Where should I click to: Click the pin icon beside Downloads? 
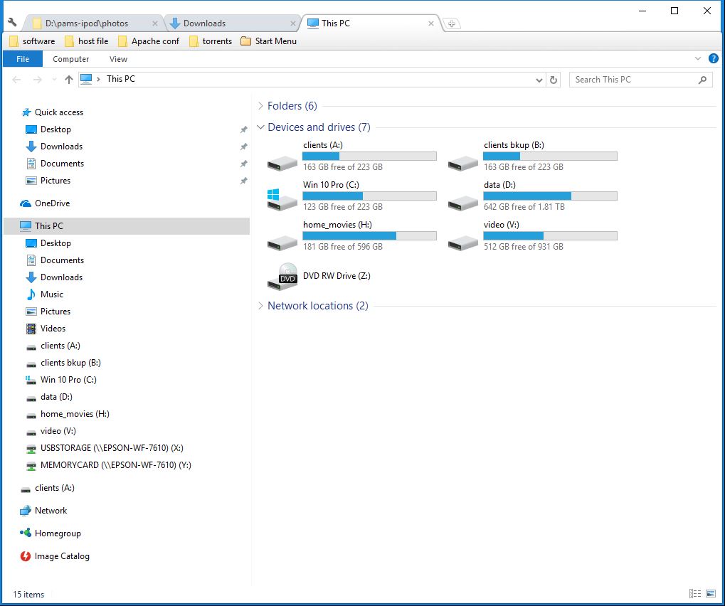243,147
